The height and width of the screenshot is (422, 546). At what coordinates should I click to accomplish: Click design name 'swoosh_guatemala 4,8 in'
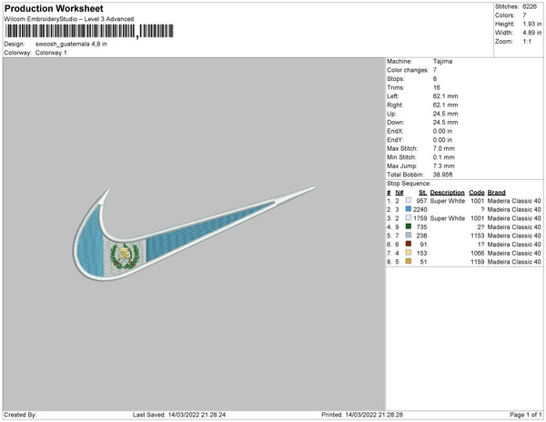(71, 45)
